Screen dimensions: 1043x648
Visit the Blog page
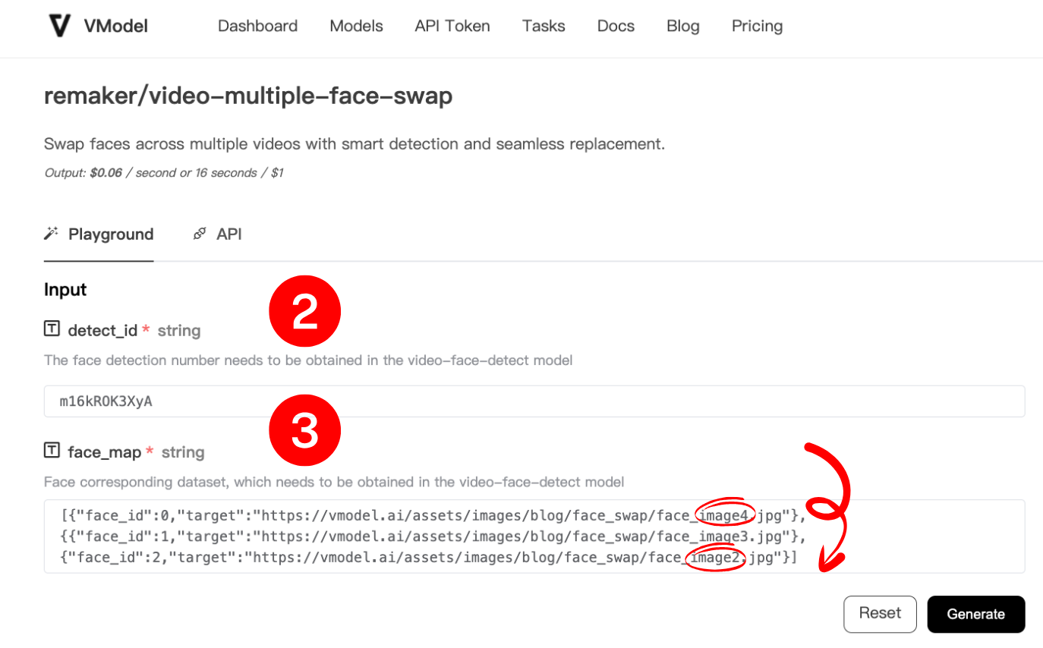coord(683,26)
